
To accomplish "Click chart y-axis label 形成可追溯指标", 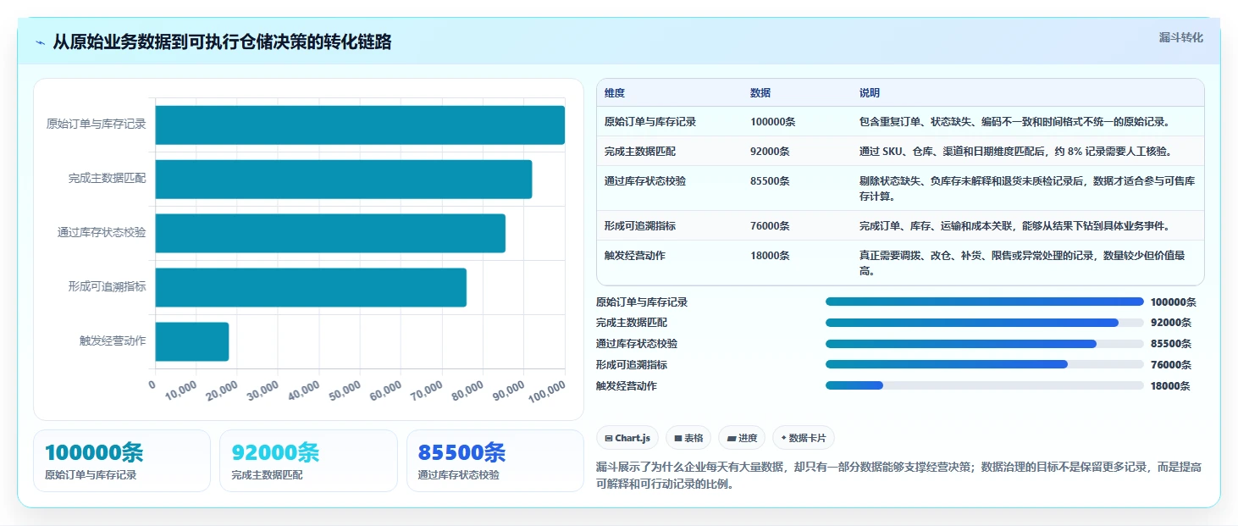I will pos(107,287).
